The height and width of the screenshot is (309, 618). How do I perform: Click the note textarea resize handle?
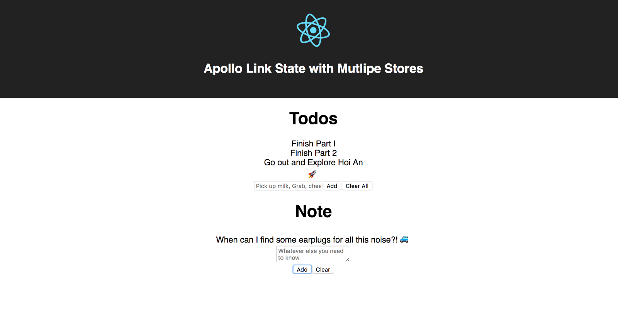point(348,260)
